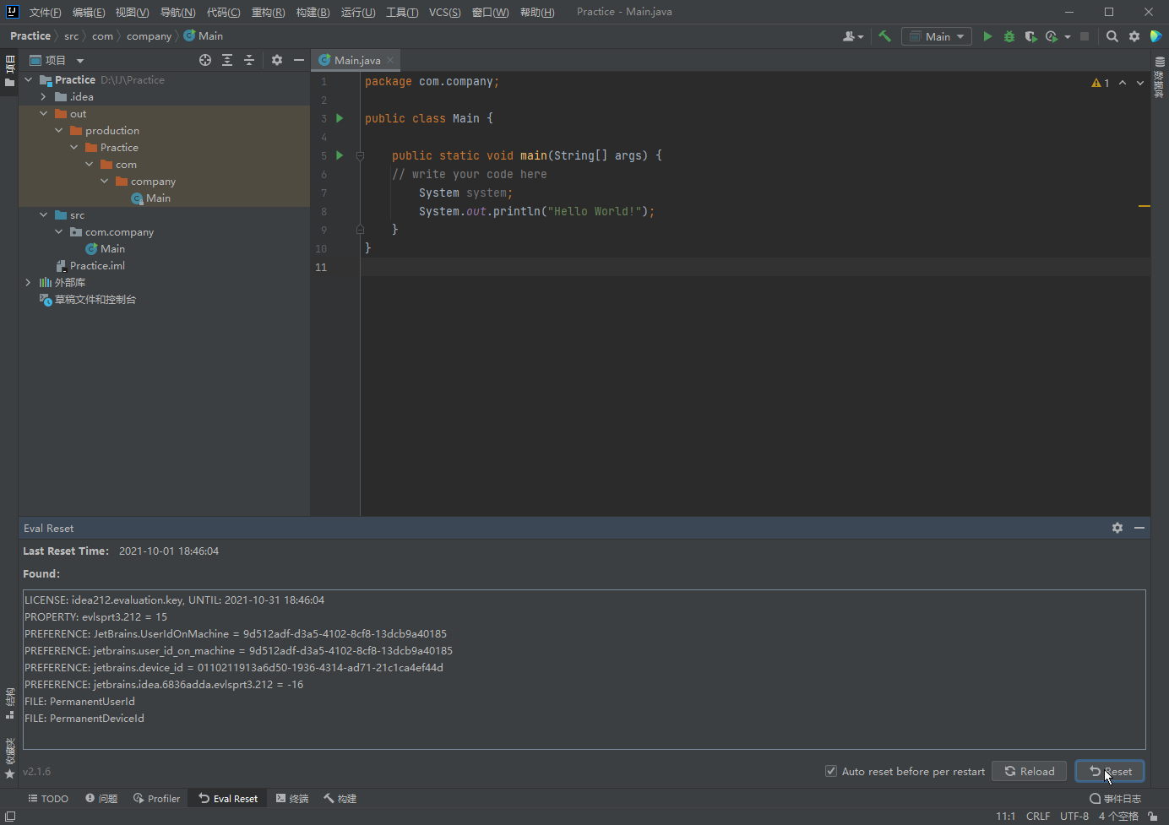The width and height of the screenshot is (1169, 825).
Task: Hide the project tool window
Action: (298, 60)
